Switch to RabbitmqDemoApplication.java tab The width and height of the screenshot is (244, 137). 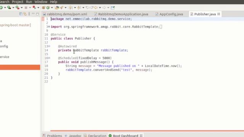pos(121,14)
